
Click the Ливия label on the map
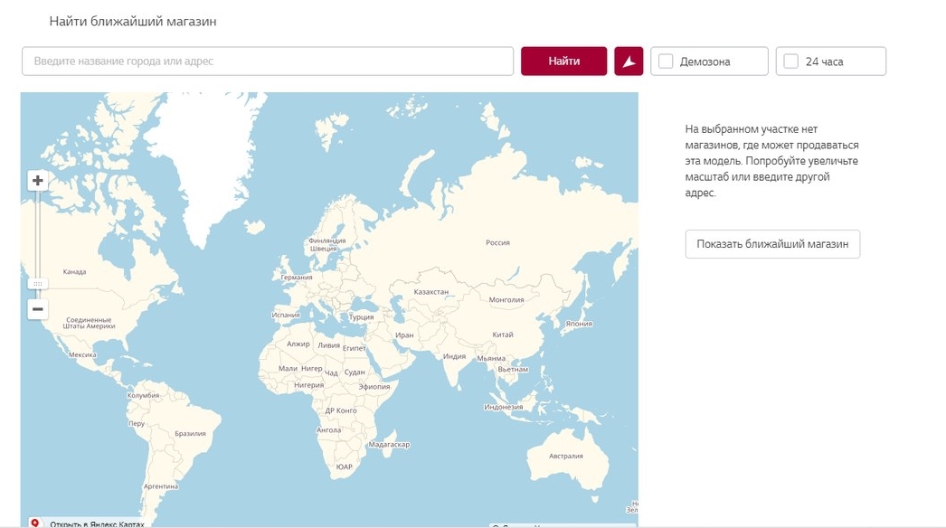point(328,345)
